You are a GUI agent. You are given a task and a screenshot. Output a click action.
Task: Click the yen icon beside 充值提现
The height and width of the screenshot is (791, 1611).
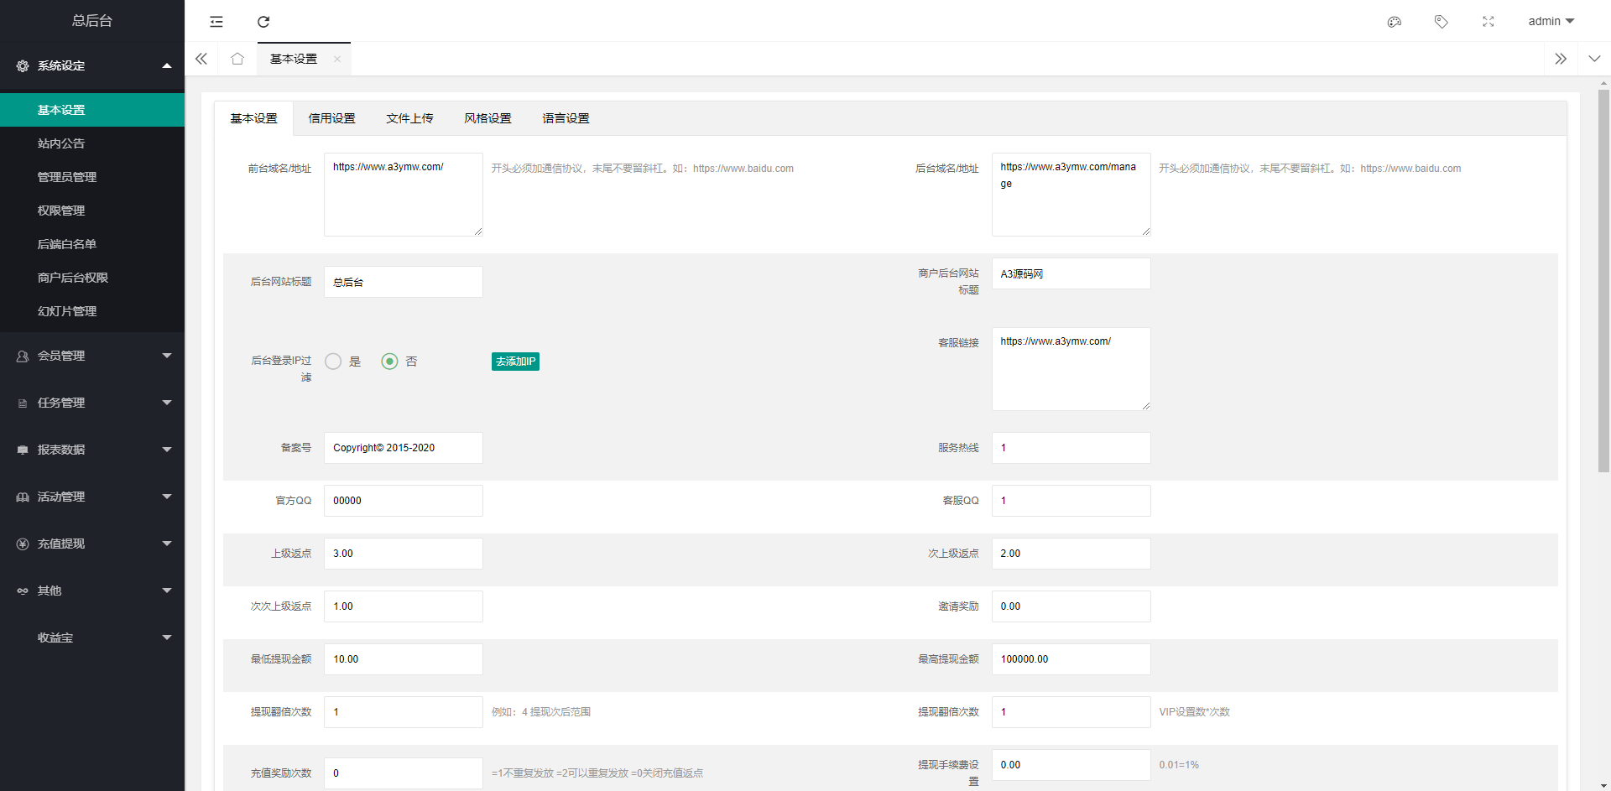[x=23, y=544]
